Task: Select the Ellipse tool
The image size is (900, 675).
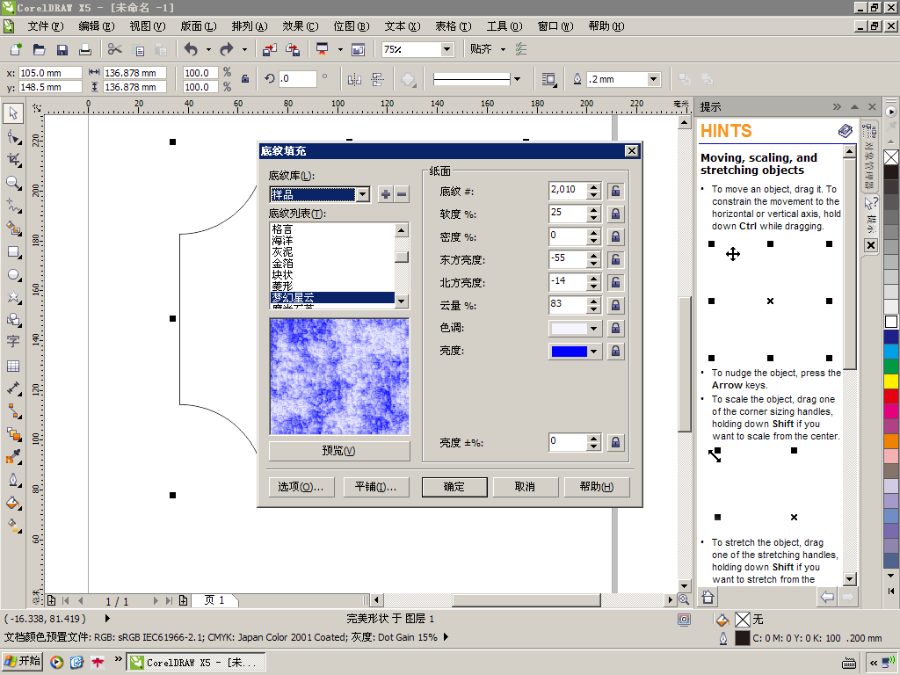Action: pyautogui.click(x=14, y=275)
